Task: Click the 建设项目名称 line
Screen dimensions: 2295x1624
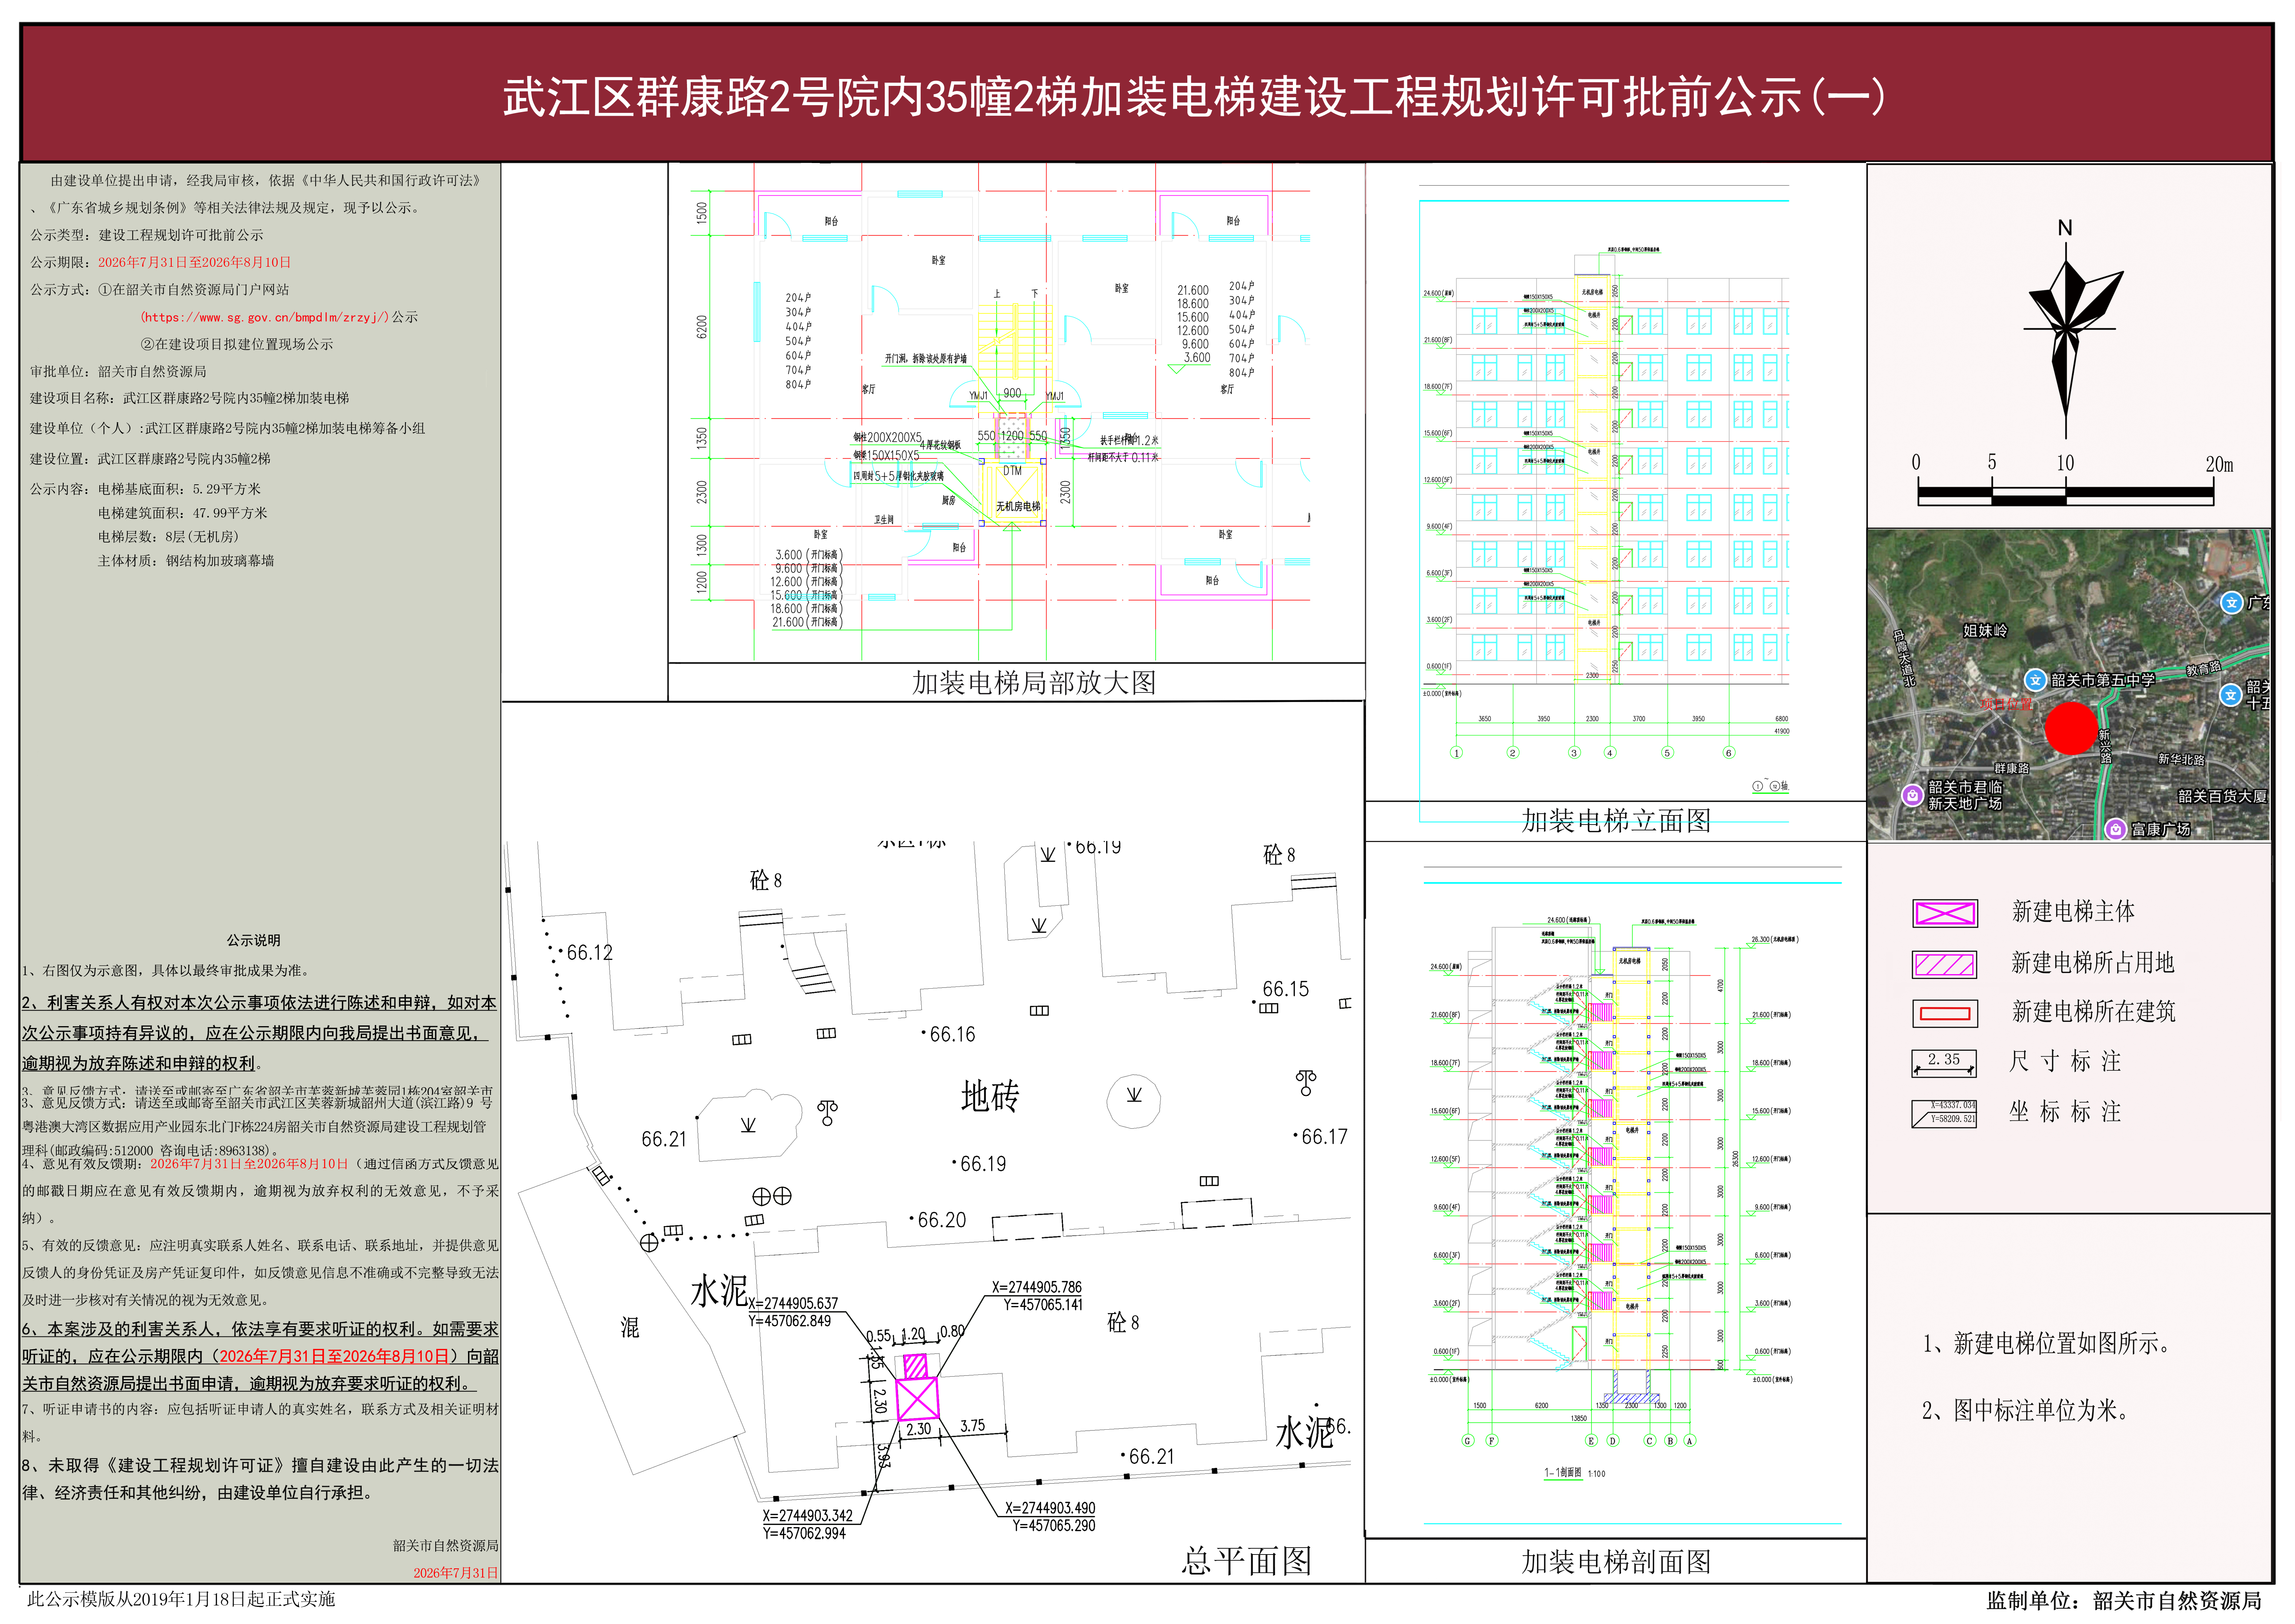Action: point(190,398)
